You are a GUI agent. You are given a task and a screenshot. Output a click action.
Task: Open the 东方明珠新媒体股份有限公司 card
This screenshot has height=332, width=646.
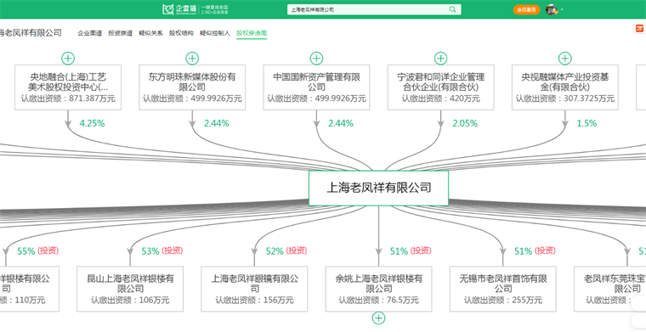[x=192, y=87]
